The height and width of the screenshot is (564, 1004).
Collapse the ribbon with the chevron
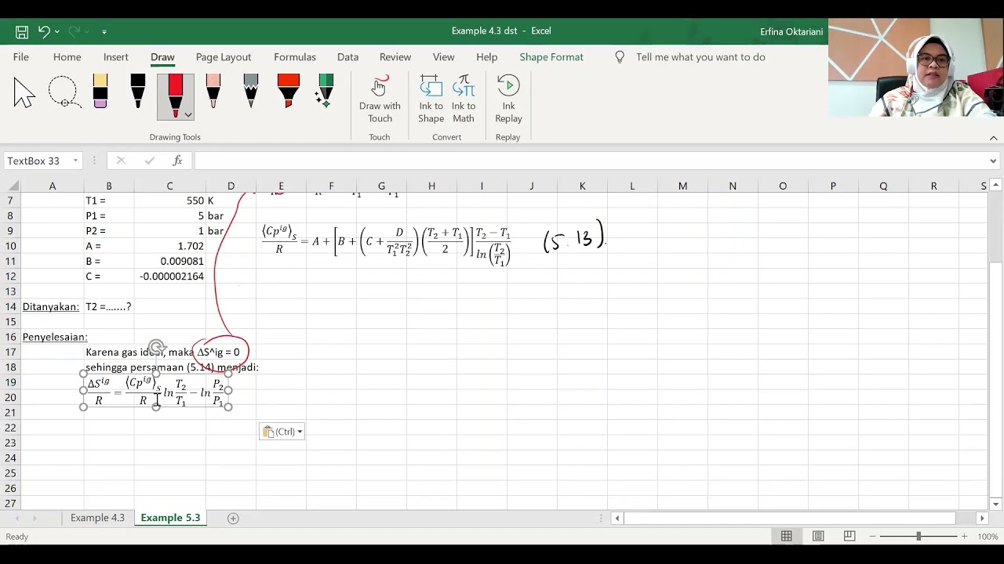[993, 138]
